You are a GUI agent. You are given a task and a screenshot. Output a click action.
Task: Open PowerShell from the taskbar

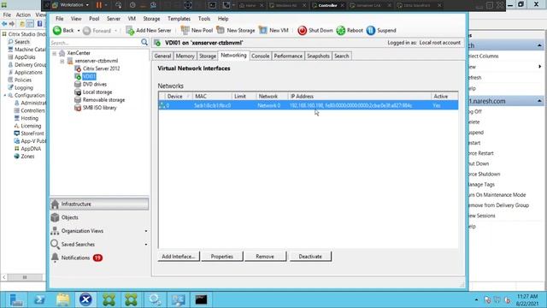pos(39,299)
